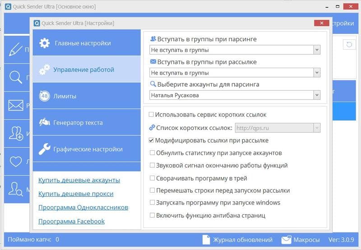Click the writing hand icon of Генератор текста
This screenshot has height=250, width=361.
pos(44,122)
